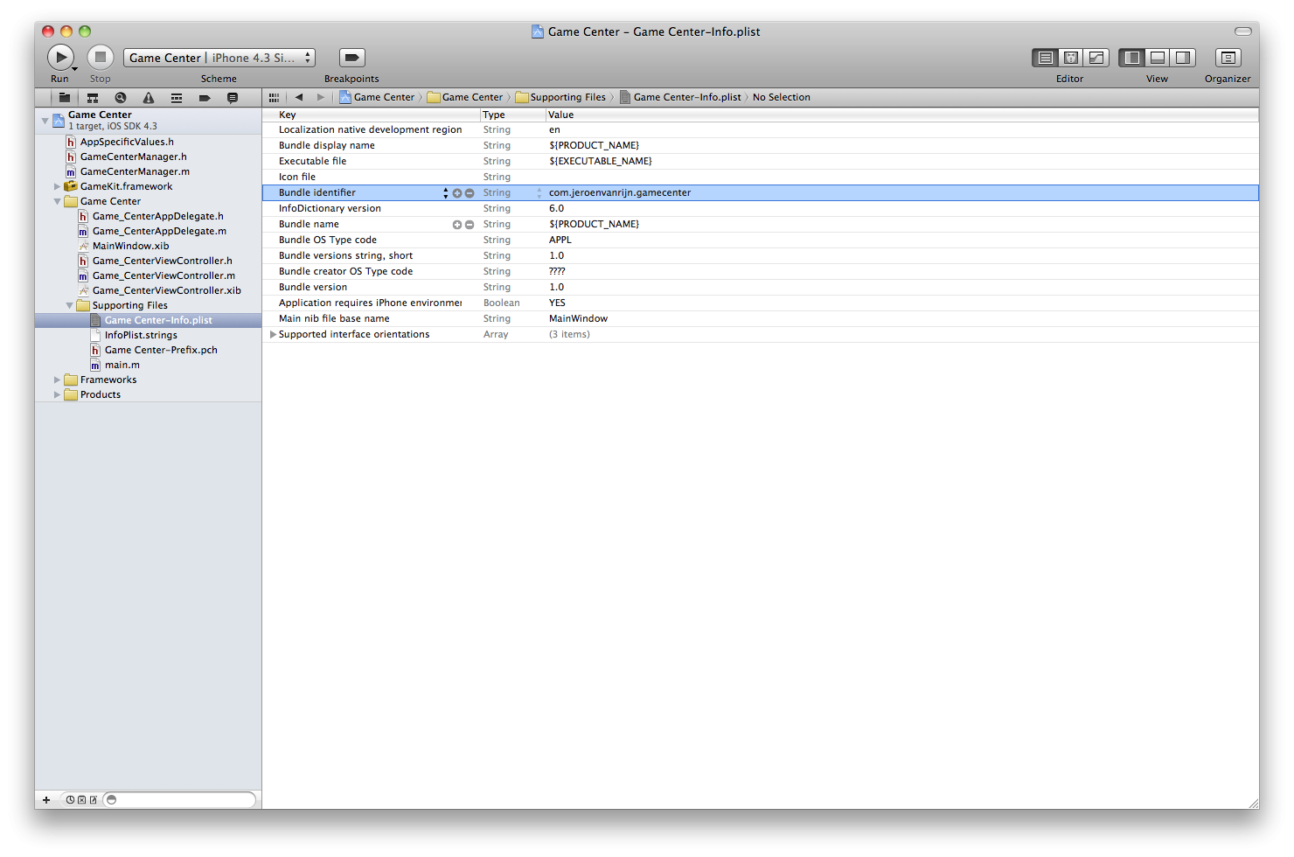This screenshot has width=1294, height=857.
Task: Add a new file with the plus button
Action: click(46, 799)
